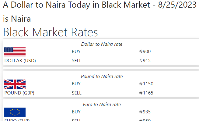Click the dollar SELL label
Image resolution: width=199 pixels, height=121 pixels.
tap(77, 61)
